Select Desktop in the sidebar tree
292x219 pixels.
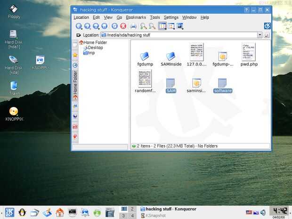coord(93,48)
